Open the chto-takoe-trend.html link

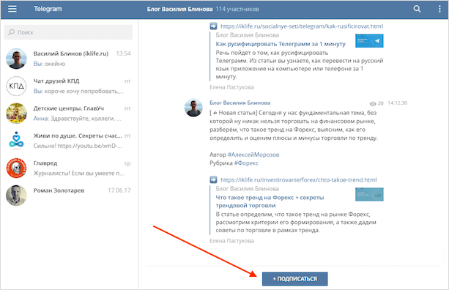coord(298,179)
